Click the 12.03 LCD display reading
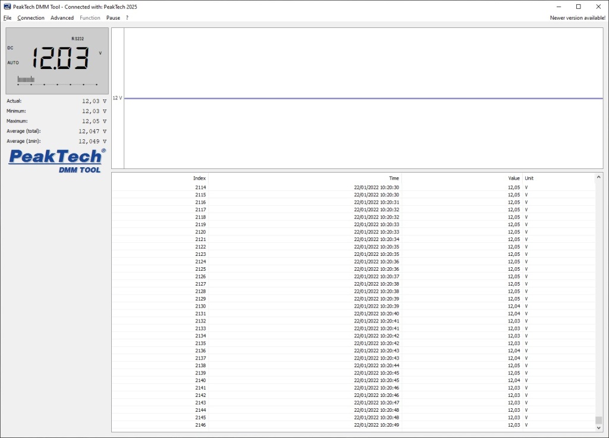This screenshot has width=609, height=438. 60,58
